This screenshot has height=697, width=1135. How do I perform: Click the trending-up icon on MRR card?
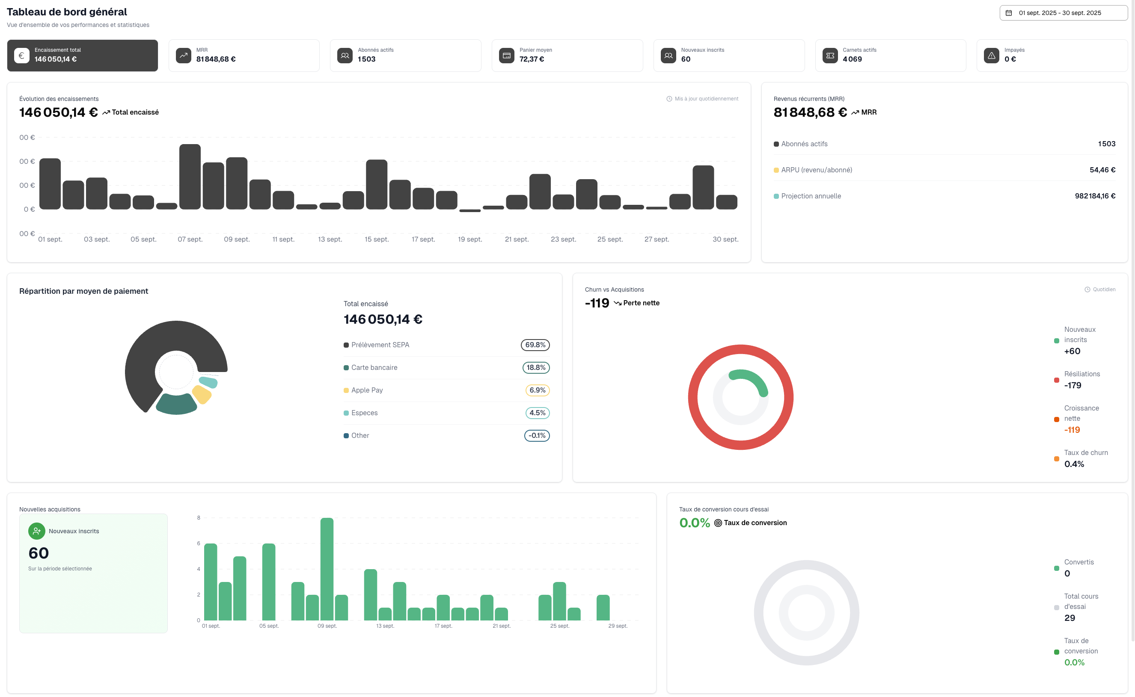click(x=184, y=55)
